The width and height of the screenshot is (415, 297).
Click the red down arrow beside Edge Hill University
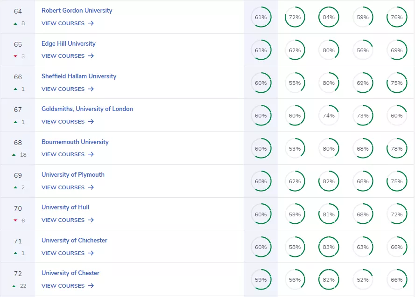click(15, 56)
